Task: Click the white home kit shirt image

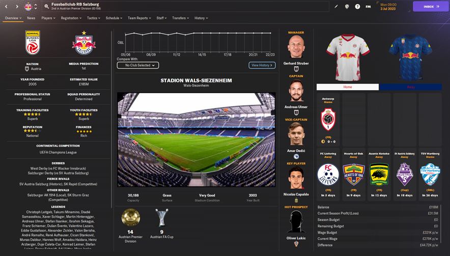Action: 348,57
